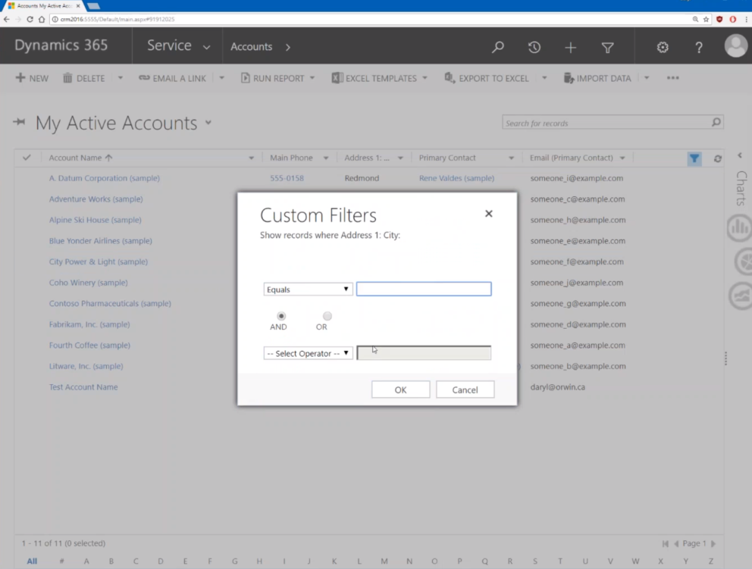Open A. Datum Corporation (sample) account

tap(104, 178)
